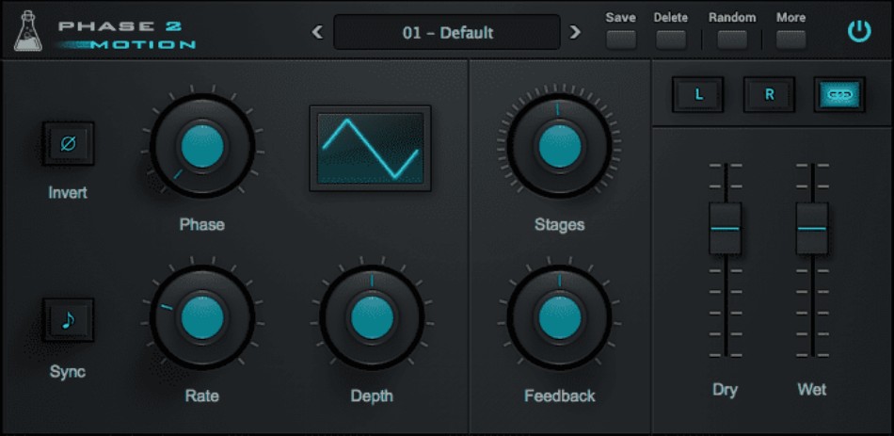Click the Phase knob
Image resolution: width=894 pixels, height=436 pixels.
[201, 147]
